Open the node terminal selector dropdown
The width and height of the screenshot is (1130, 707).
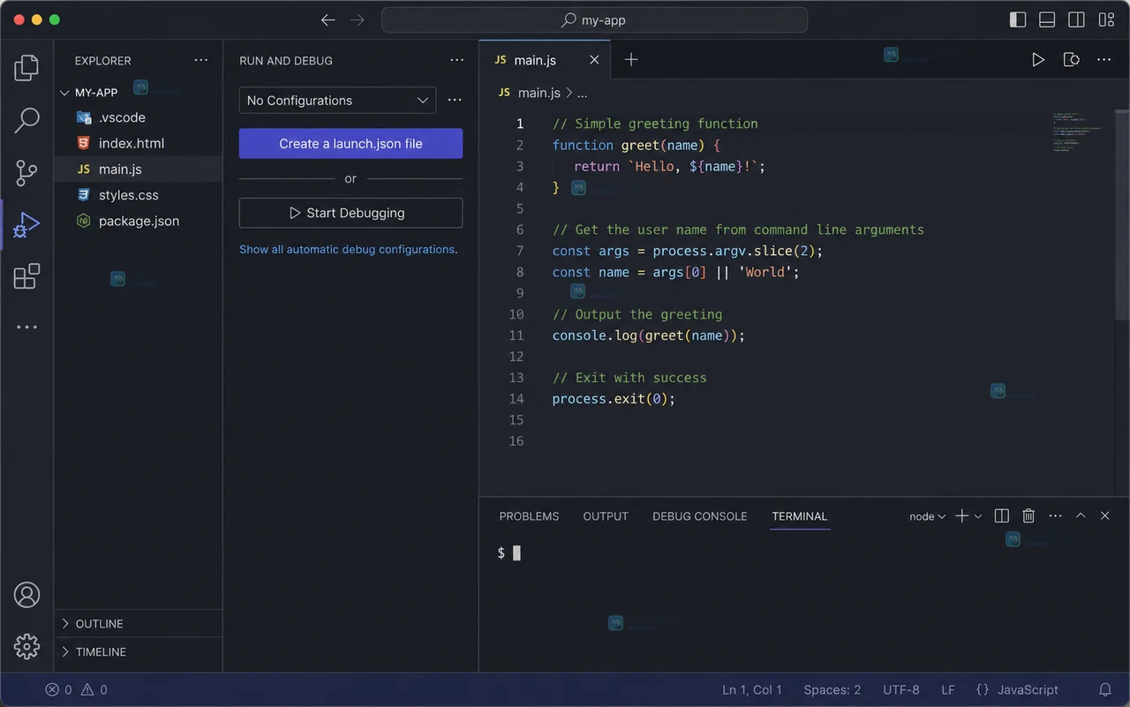[x=928, y=516]
